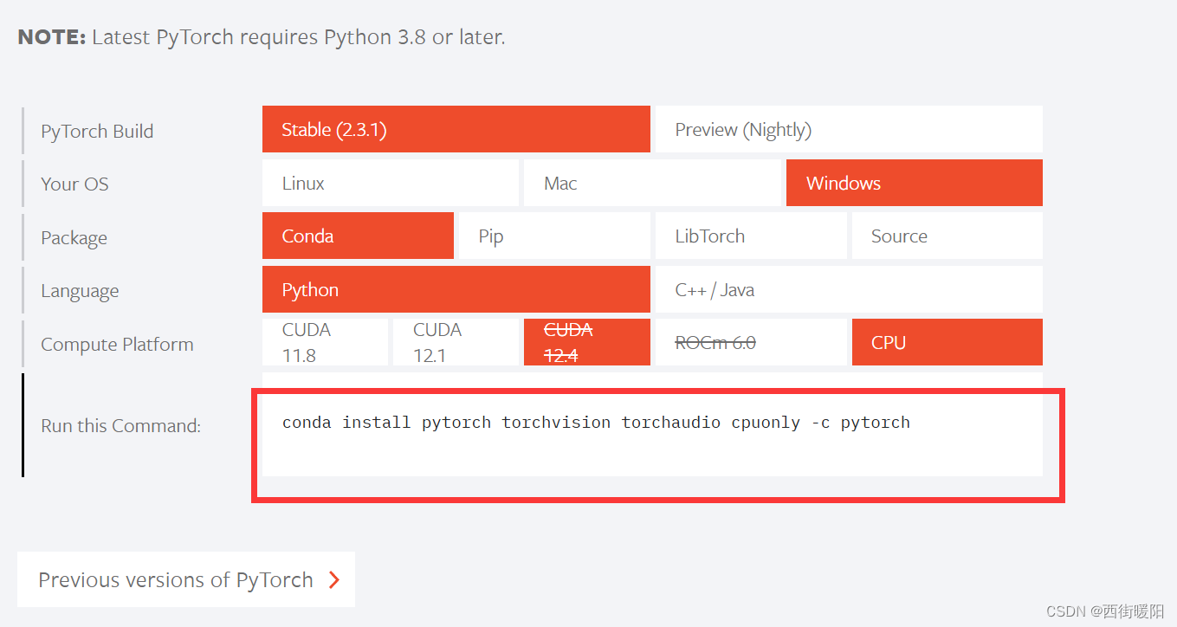Click the Run this Command label
The image size is (1177, 627).
pyautogui.click(x=120, y=425)
